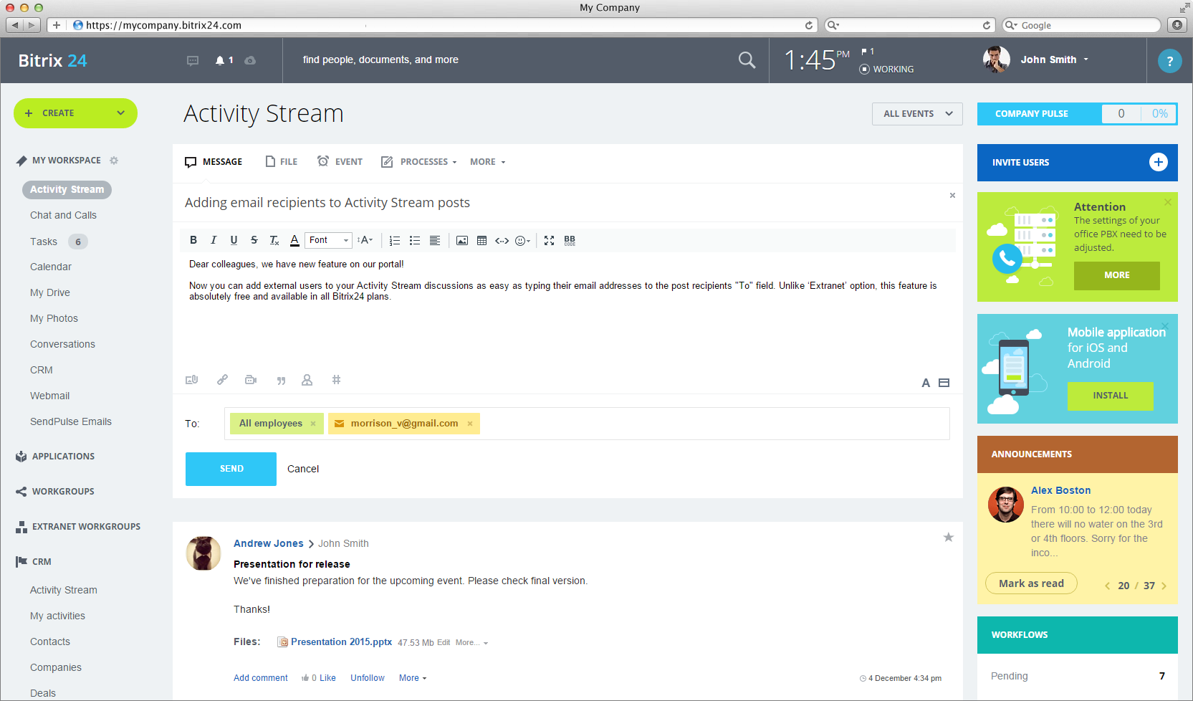The image size is (1193, 701).
Task: Toggle the message title field
Action: click(x=944, y=383)
